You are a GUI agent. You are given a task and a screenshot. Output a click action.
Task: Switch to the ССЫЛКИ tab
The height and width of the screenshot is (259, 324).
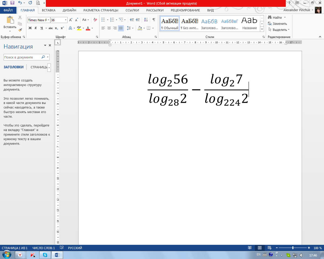coord(132,10)
